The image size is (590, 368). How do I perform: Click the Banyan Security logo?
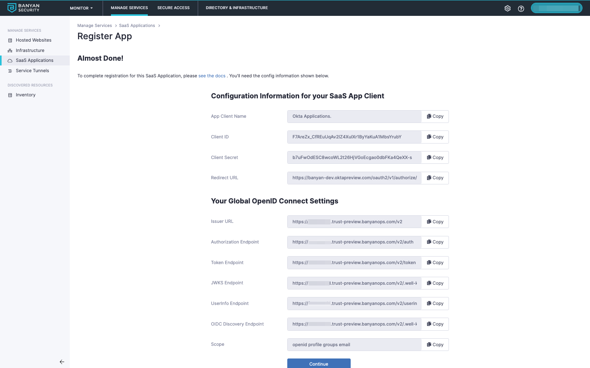pos(24,8)
